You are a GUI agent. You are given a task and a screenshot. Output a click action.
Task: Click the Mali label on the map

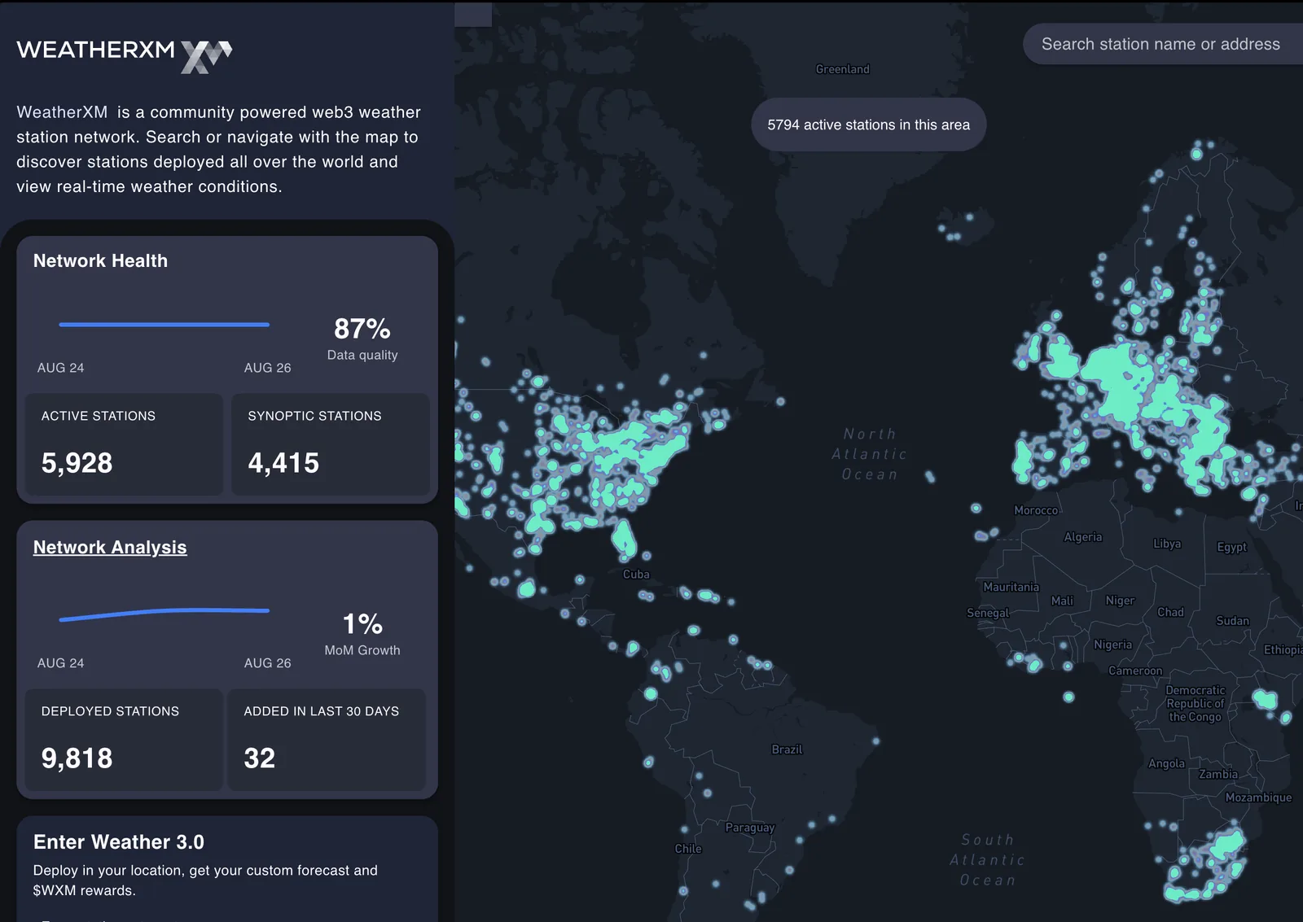1062,601
